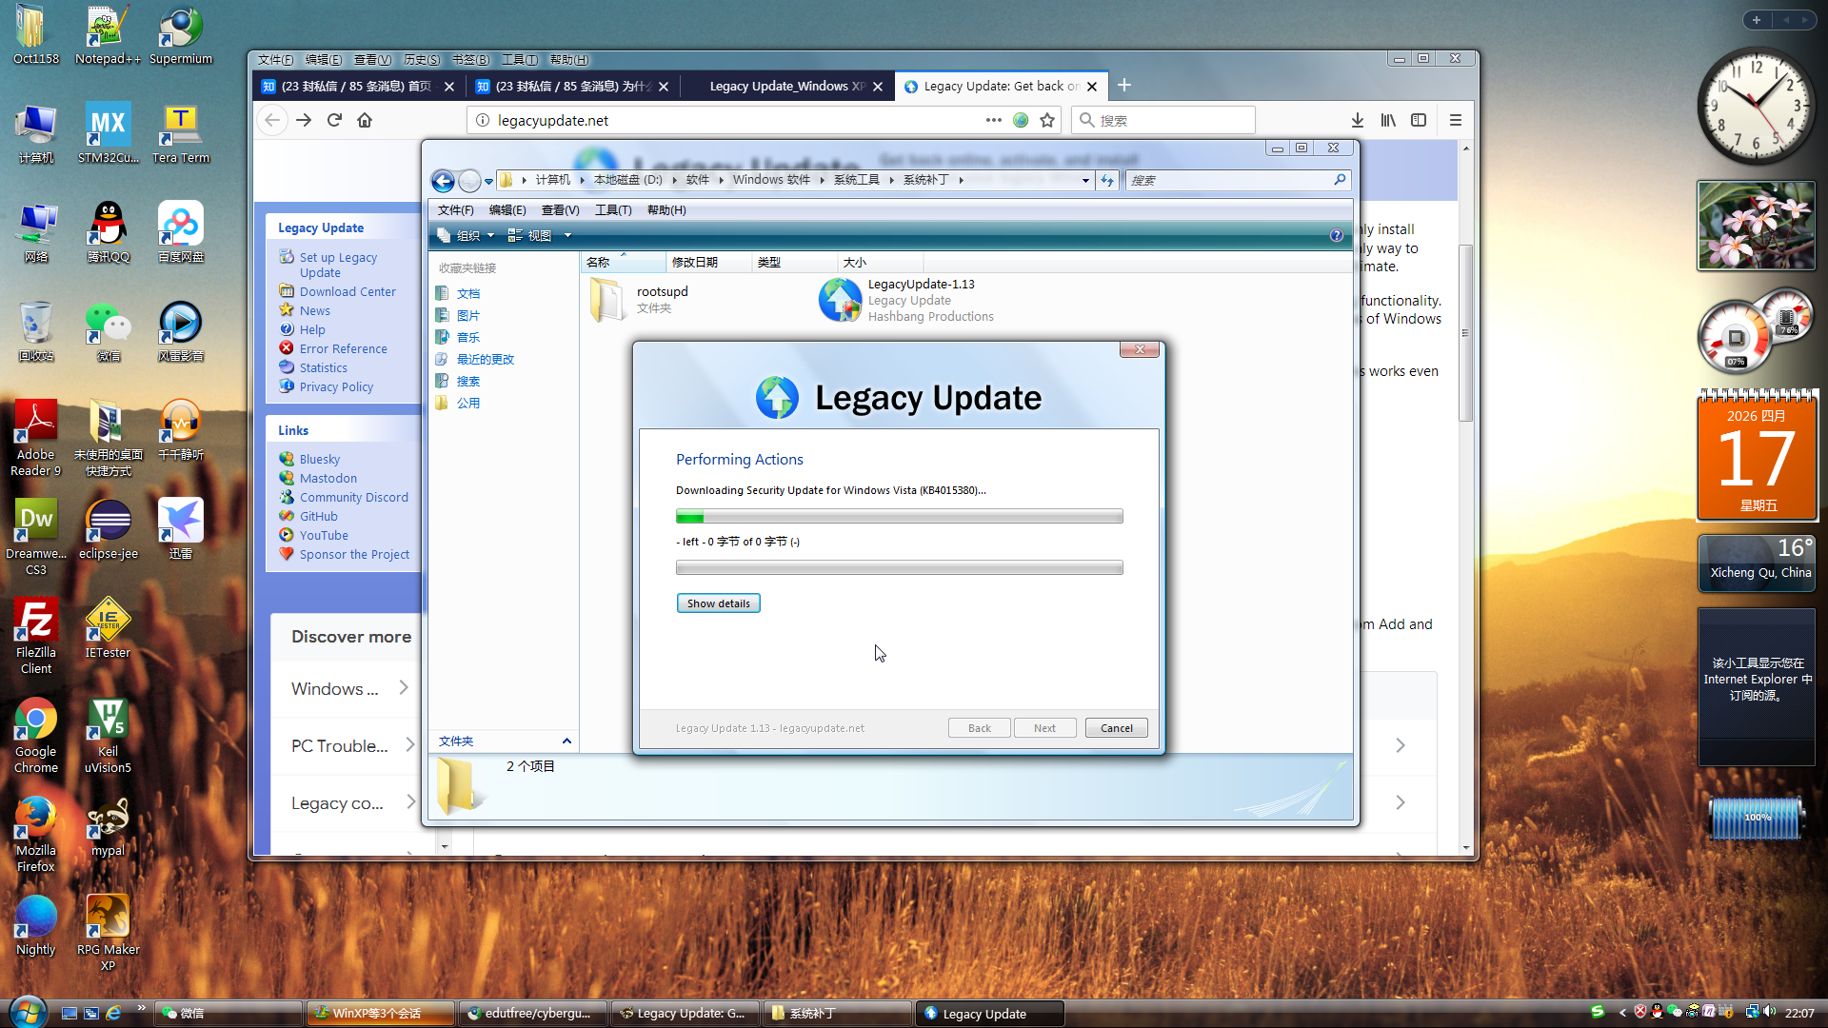
Task: Click Explorer help question icon
Action: (x=1336, y=235)
